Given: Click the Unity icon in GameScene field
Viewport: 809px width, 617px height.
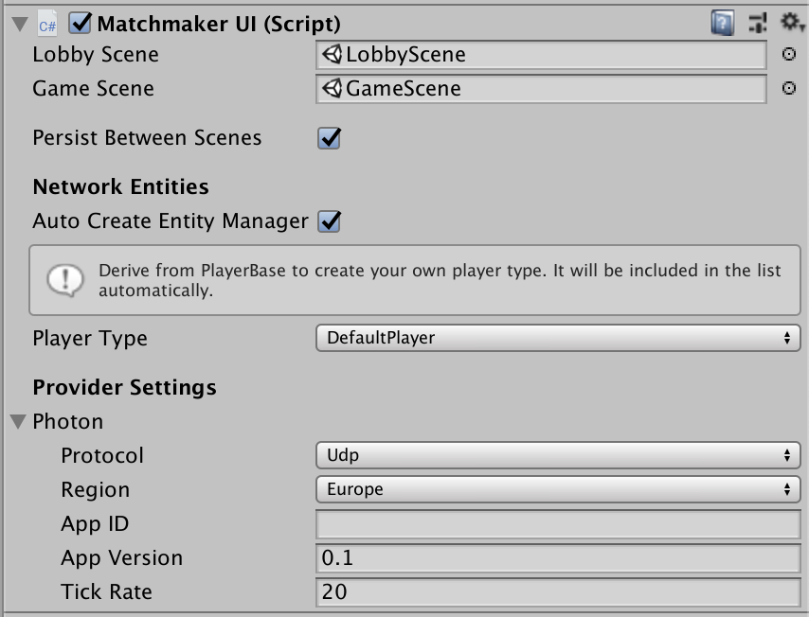Looking at the screenshot, I should point(333,88).
